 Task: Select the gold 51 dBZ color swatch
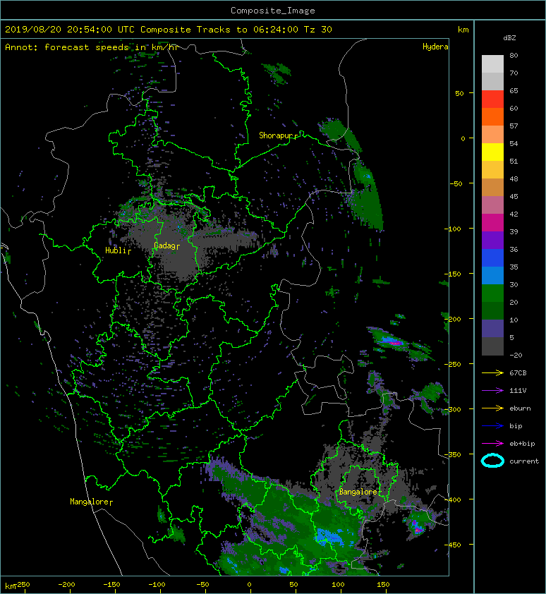(x=492, y=170)
